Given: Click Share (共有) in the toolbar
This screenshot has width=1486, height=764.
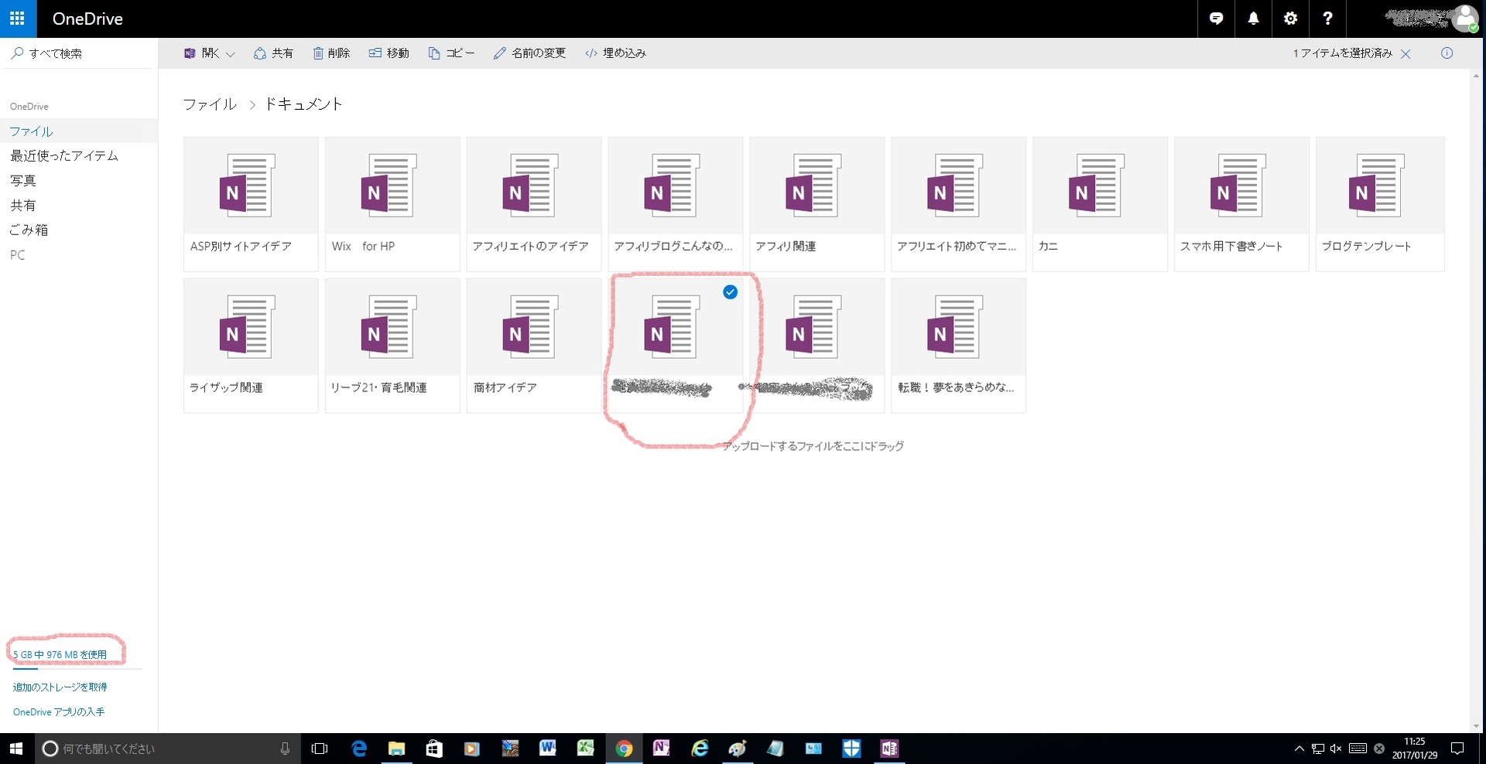Looking at the screenshot, I should [273, 53].
